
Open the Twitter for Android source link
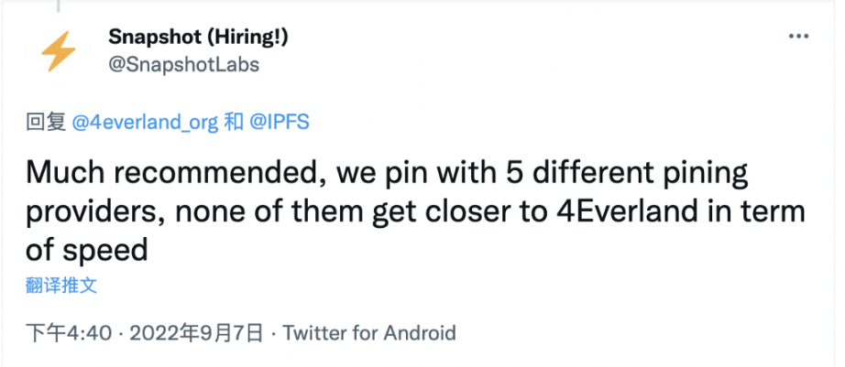(x=369, y=332)
